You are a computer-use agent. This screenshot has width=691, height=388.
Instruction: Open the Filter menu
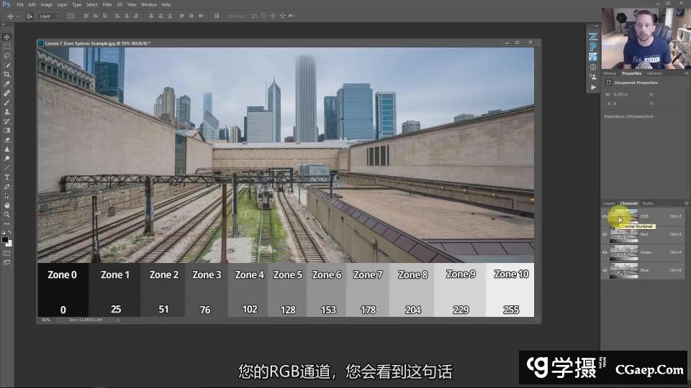pyautogui.click(x=107, y=4)
